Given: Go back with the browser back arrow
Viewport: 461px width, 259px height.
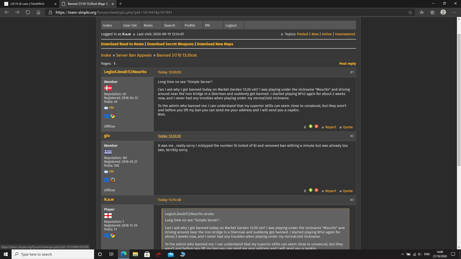Looking at the screenshot, I should 6,12.
